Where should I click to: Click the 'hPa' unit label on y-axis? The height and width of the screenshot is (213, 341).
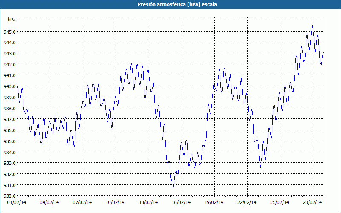pyautogui.click(x=12, y=20)
